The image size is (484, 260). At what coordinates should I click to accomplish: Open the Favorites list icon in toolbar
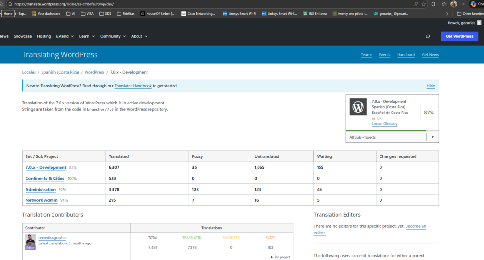445,4
